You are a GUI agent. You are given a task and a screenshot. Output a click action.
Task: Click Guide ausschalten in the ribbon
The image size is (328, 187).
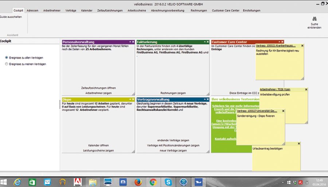click(11, 17)
